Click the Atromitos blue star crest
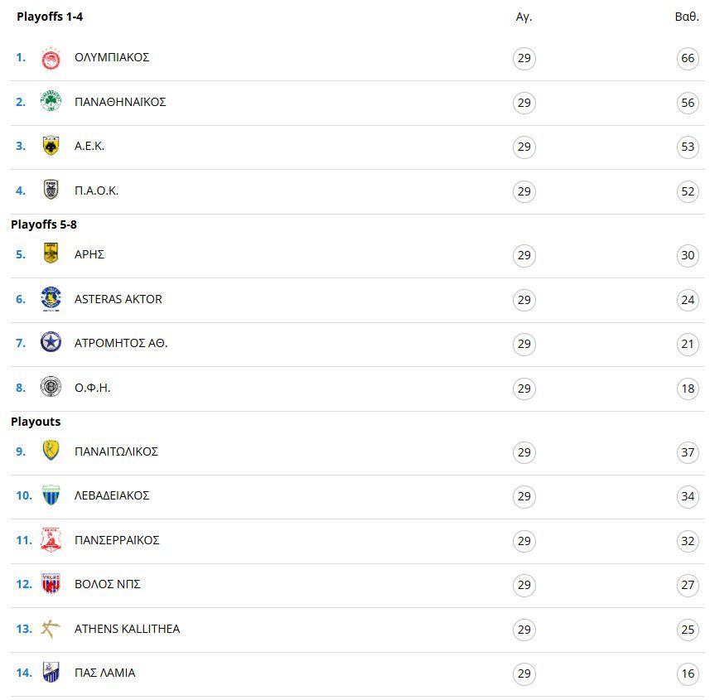This screenshot has width=710, height=700. (x=51, y=342)
